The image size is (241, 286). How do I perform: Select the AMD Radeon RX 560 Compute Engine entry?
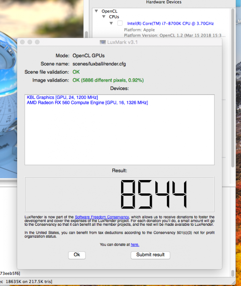87,103
